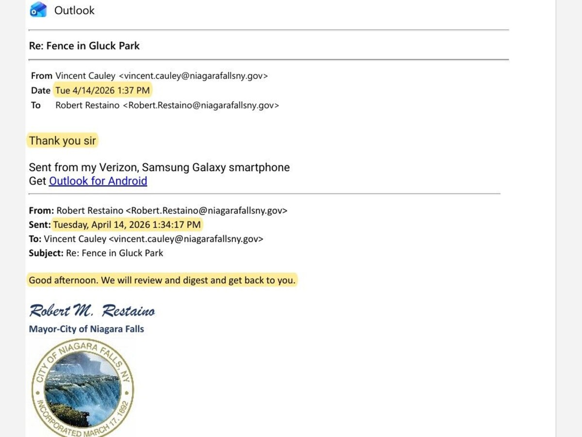The image size is (582, 437).
Task: Click the Outlook logo icon
Action: pos(38,10)
